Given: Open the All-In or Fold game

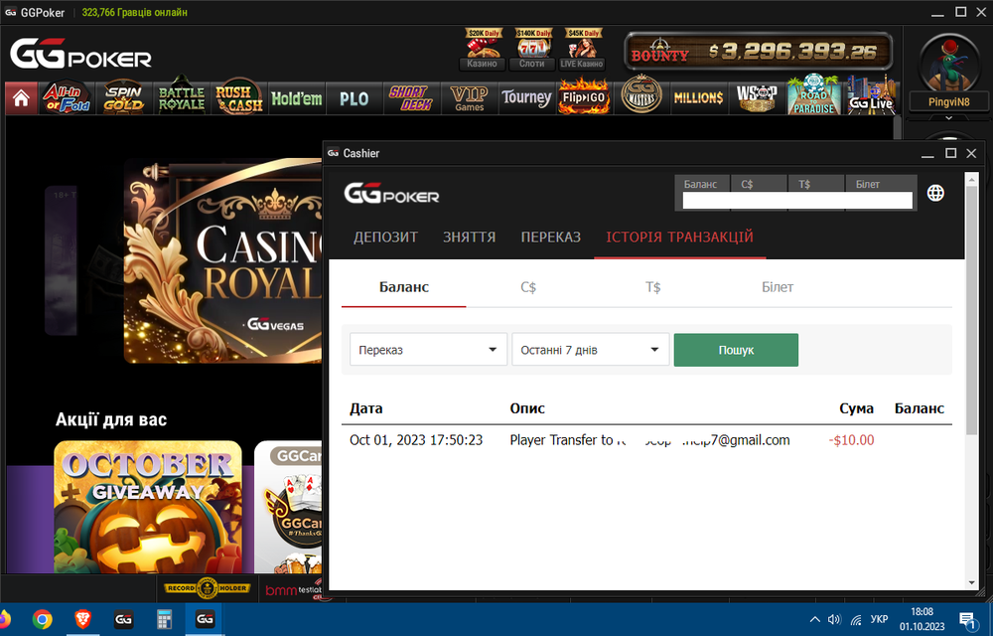Looking at the screenshot, I should pyautogui.click(x=67, y=98).
